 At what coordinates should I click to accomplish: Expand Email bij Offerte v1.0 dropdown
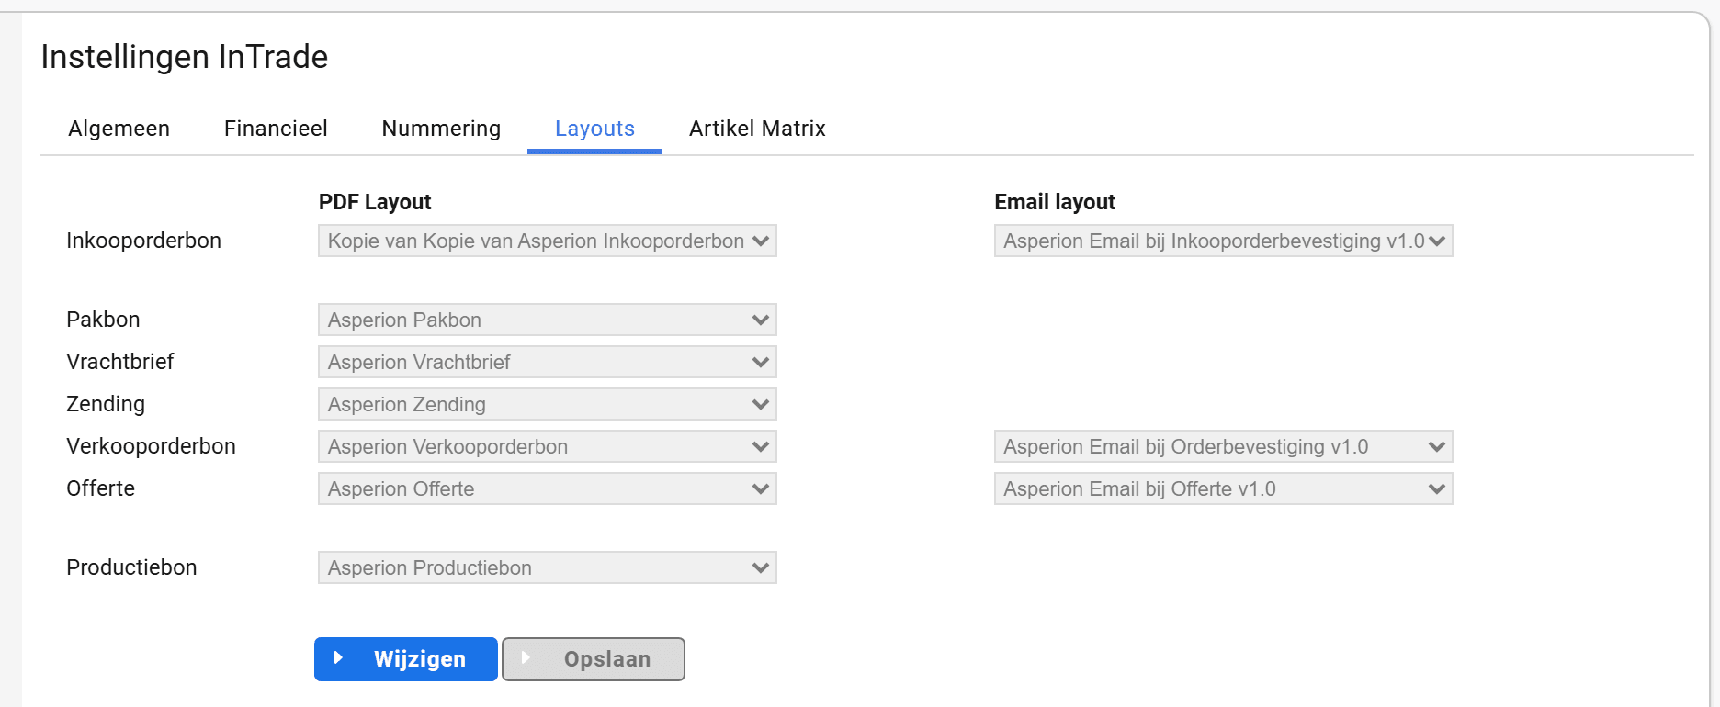1224,488
